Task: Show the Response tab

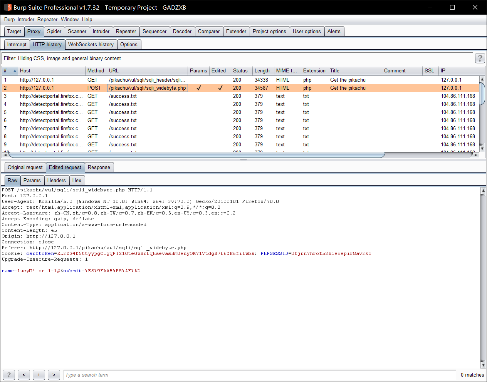Action: coord(99,168)
